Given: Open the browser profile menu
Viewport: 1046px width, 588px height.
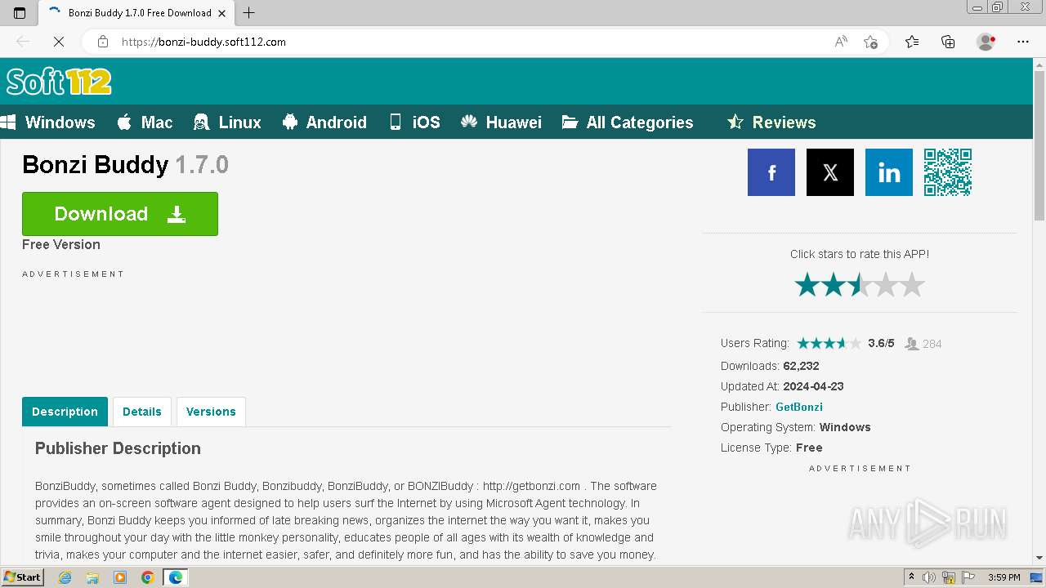Looking at the screenshot, I should click(986, 42).
